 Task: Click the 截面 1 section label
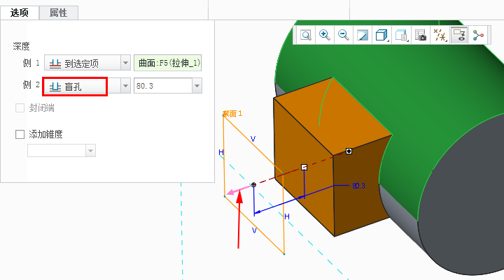tap(232, 114)
